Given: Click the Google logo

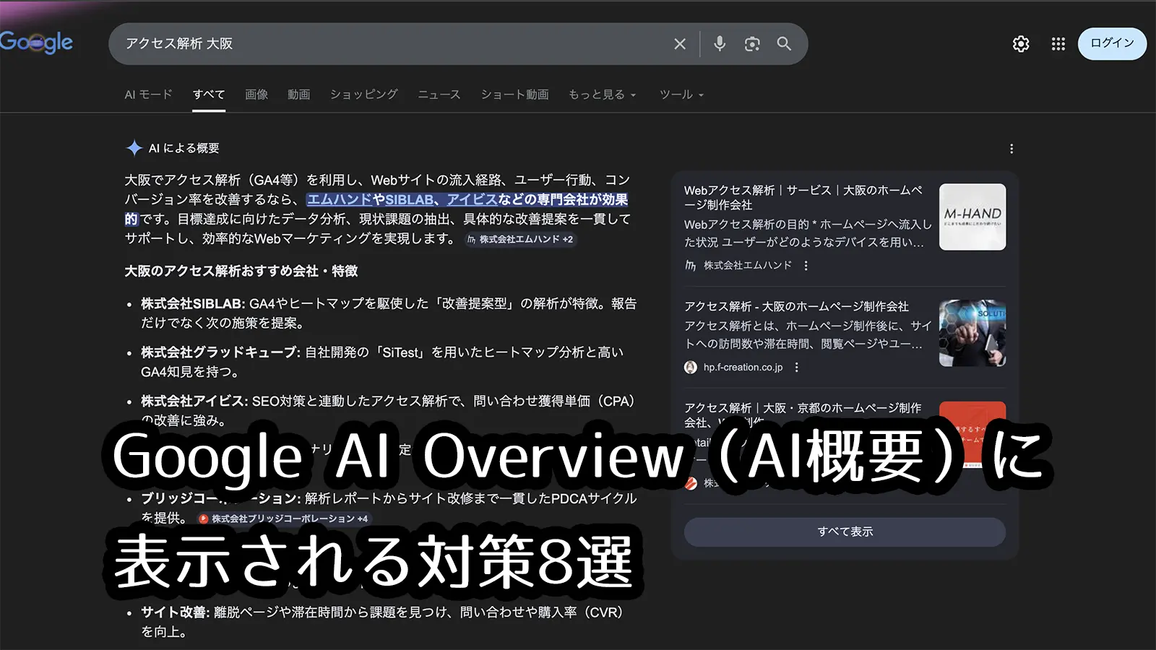Looking at the screenshot, I should click(36, 42).
